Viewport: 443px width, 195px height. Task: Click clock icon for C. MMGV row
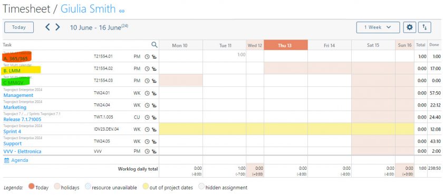pos(147,81)
